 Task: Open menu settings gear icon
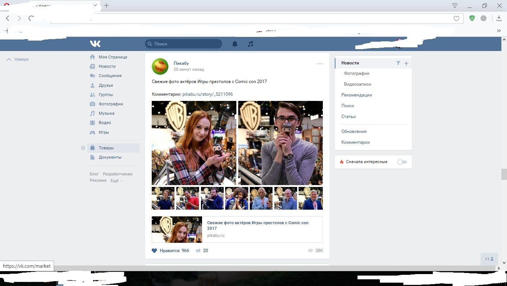pos(83,148)
